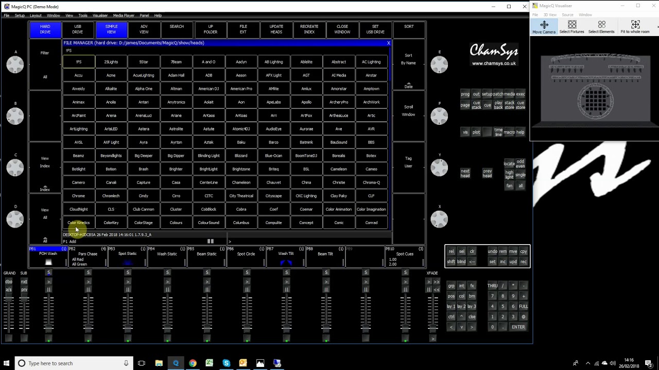The width and height of the screenshot is (659, 370).
Task: Choose Select Elements tool in Visualiser
Action: [x=601, y=27]
